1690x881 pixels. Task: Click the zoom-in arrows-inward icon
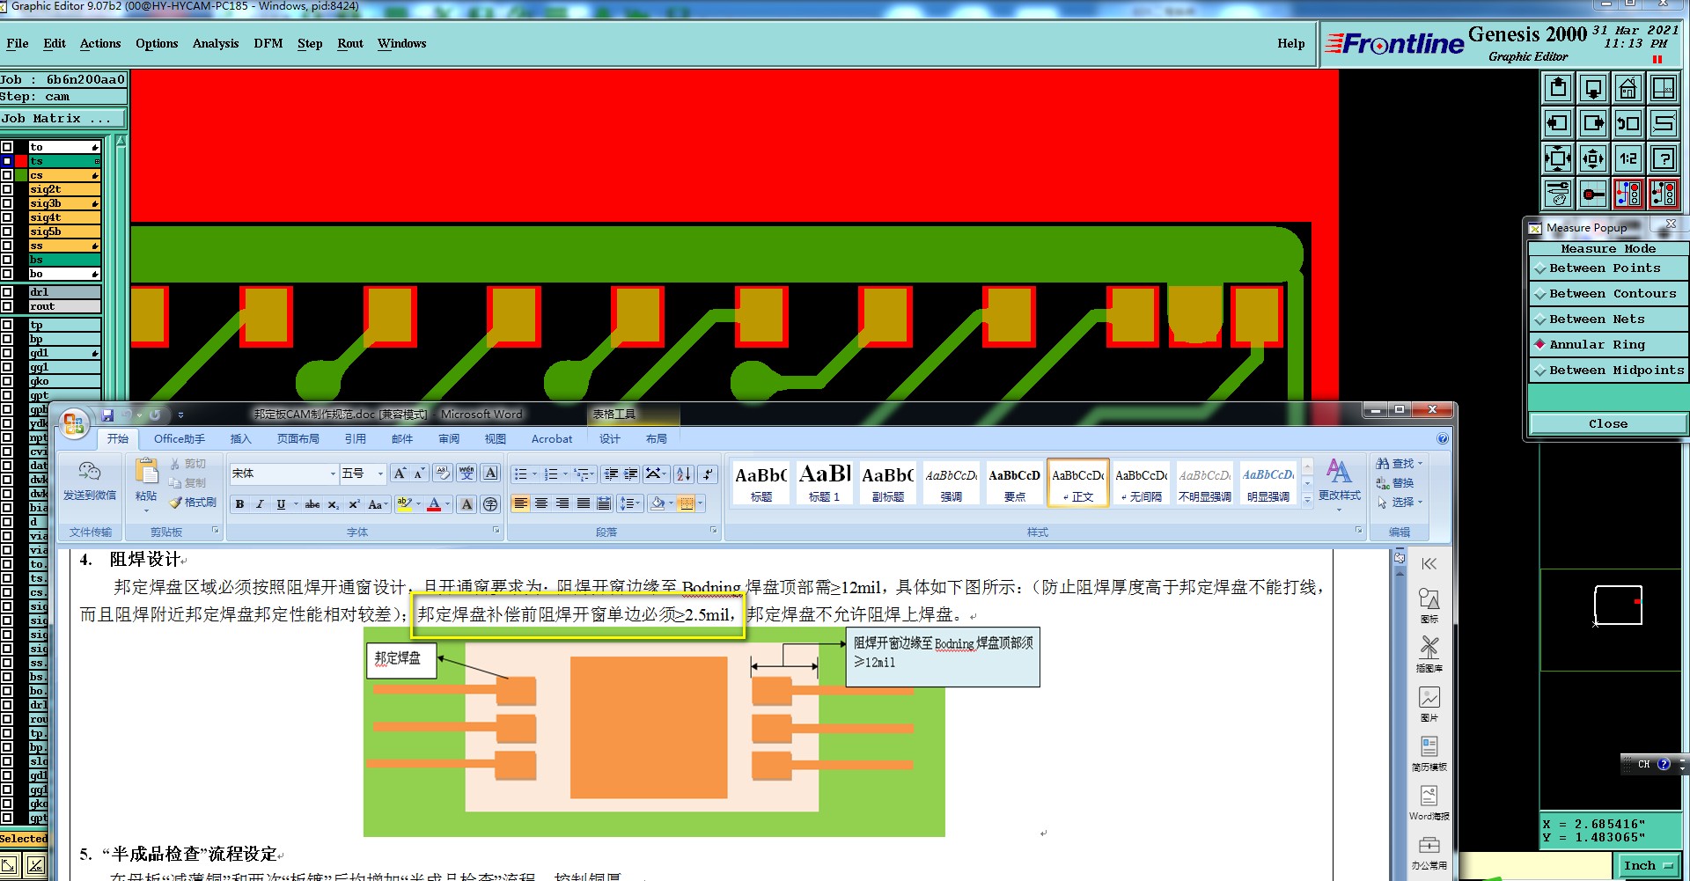(1558, 158)
